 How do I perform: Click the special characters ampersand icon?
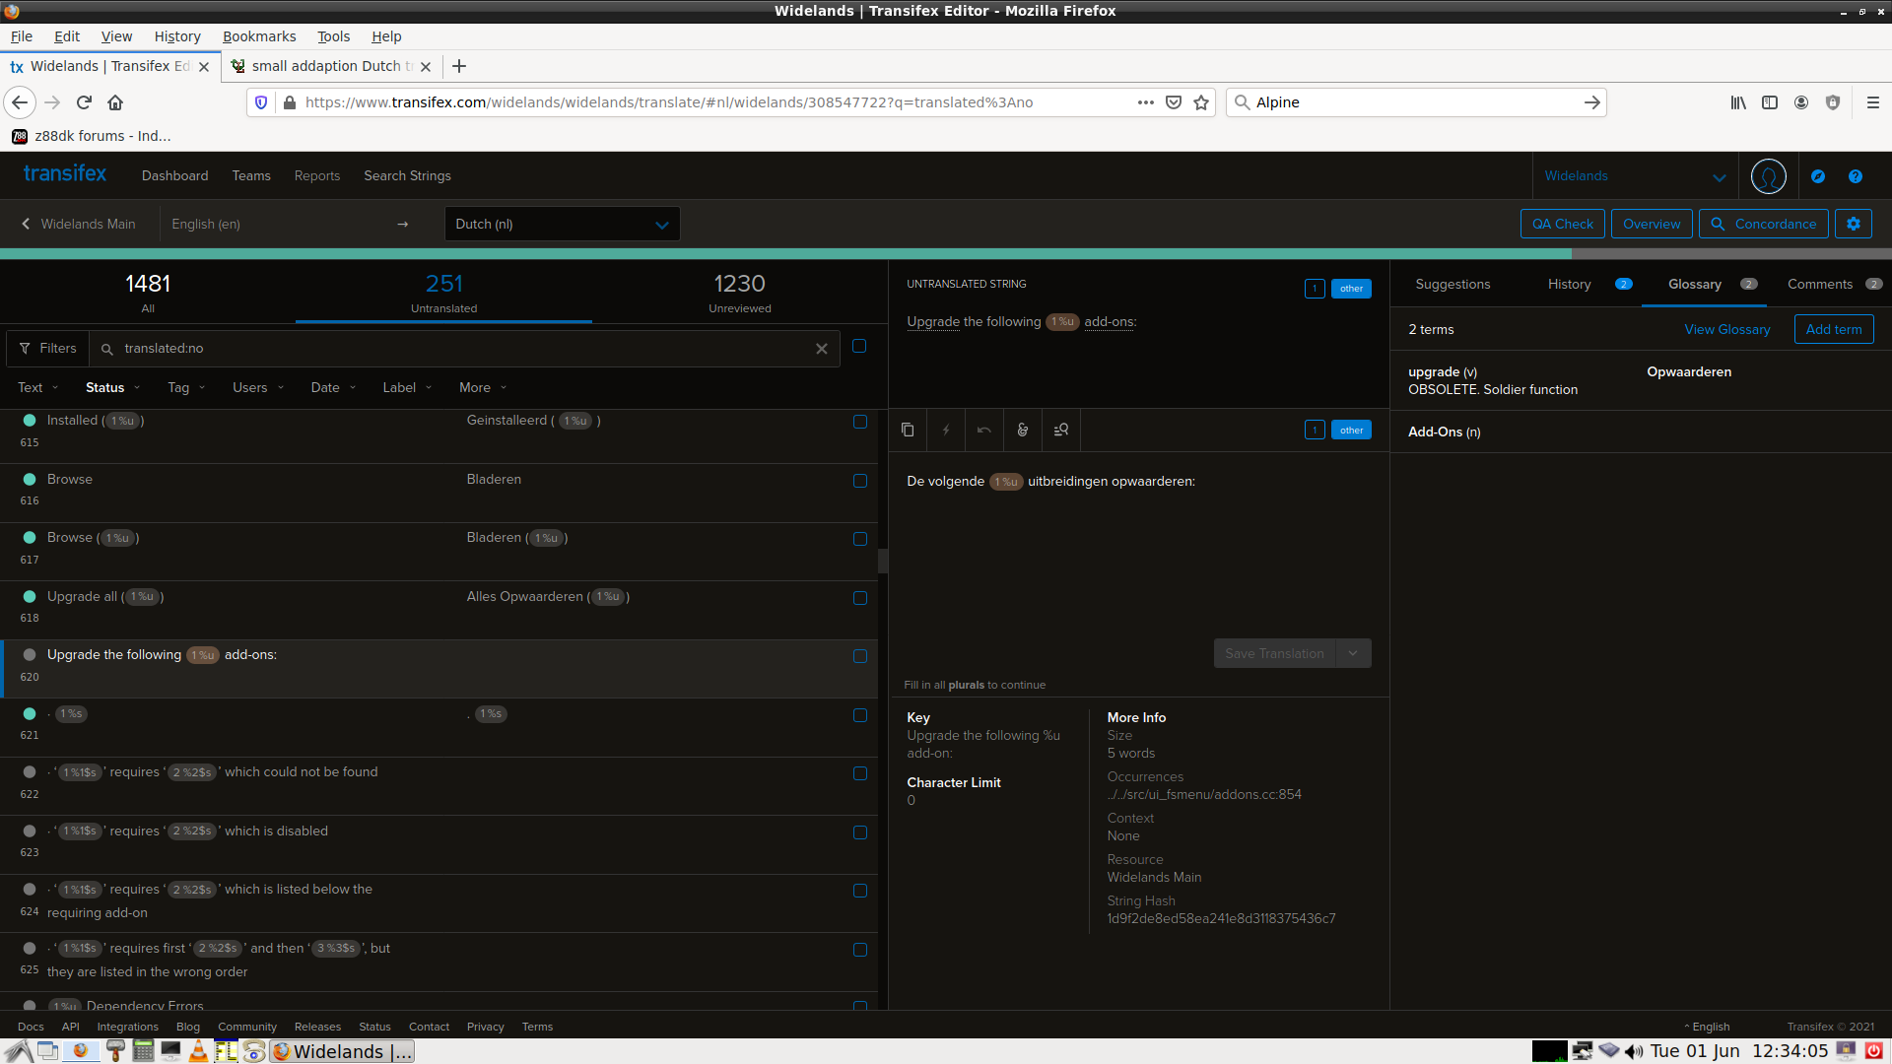[x=1022, y=430]
